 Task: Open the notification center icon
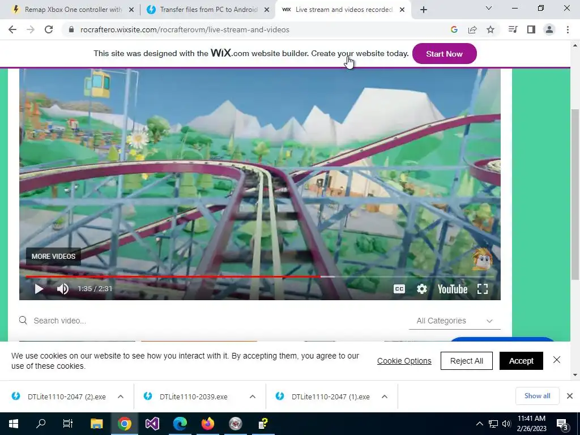562,424
